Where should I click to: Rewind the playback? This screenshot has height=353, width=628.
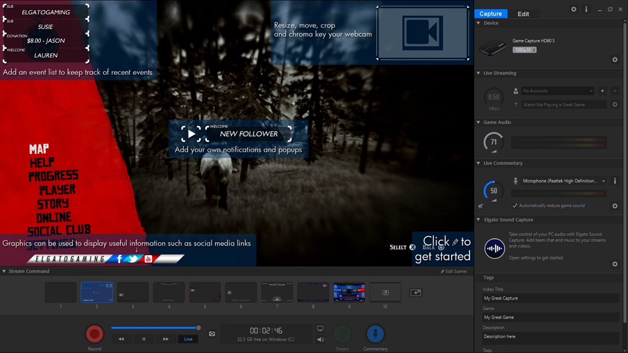(121, 339)
